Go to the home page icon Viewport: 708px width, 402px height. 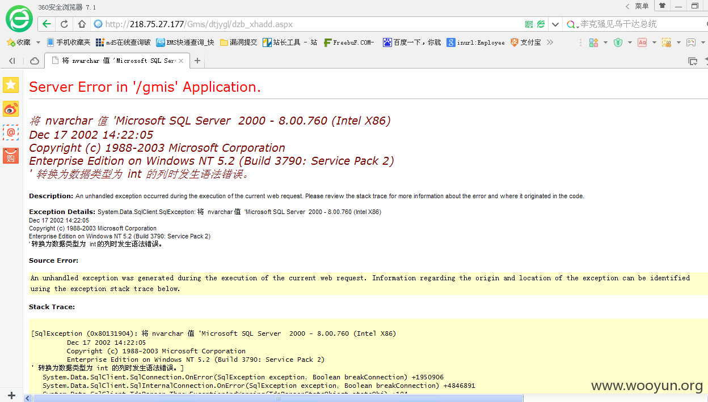(x=82, y=24)
